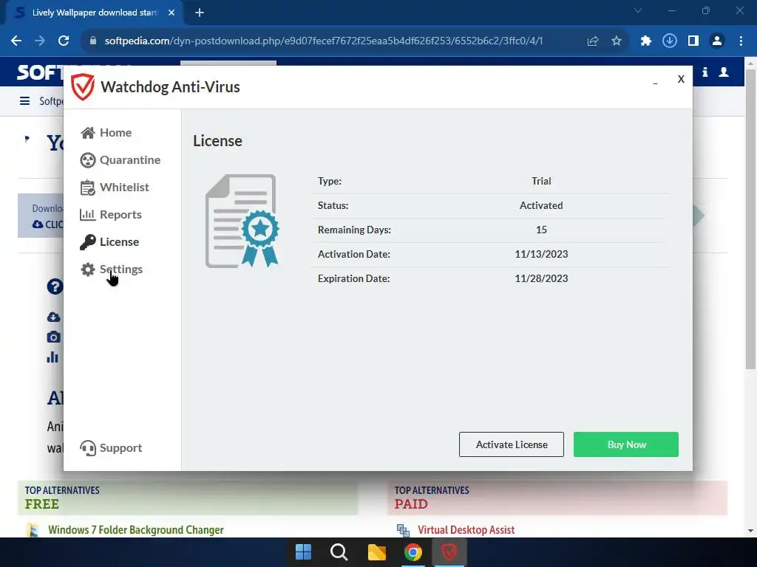Screen dimensions: 757x567
Task: Select the License sidebar entry
Action: click(x=109, y=242)
